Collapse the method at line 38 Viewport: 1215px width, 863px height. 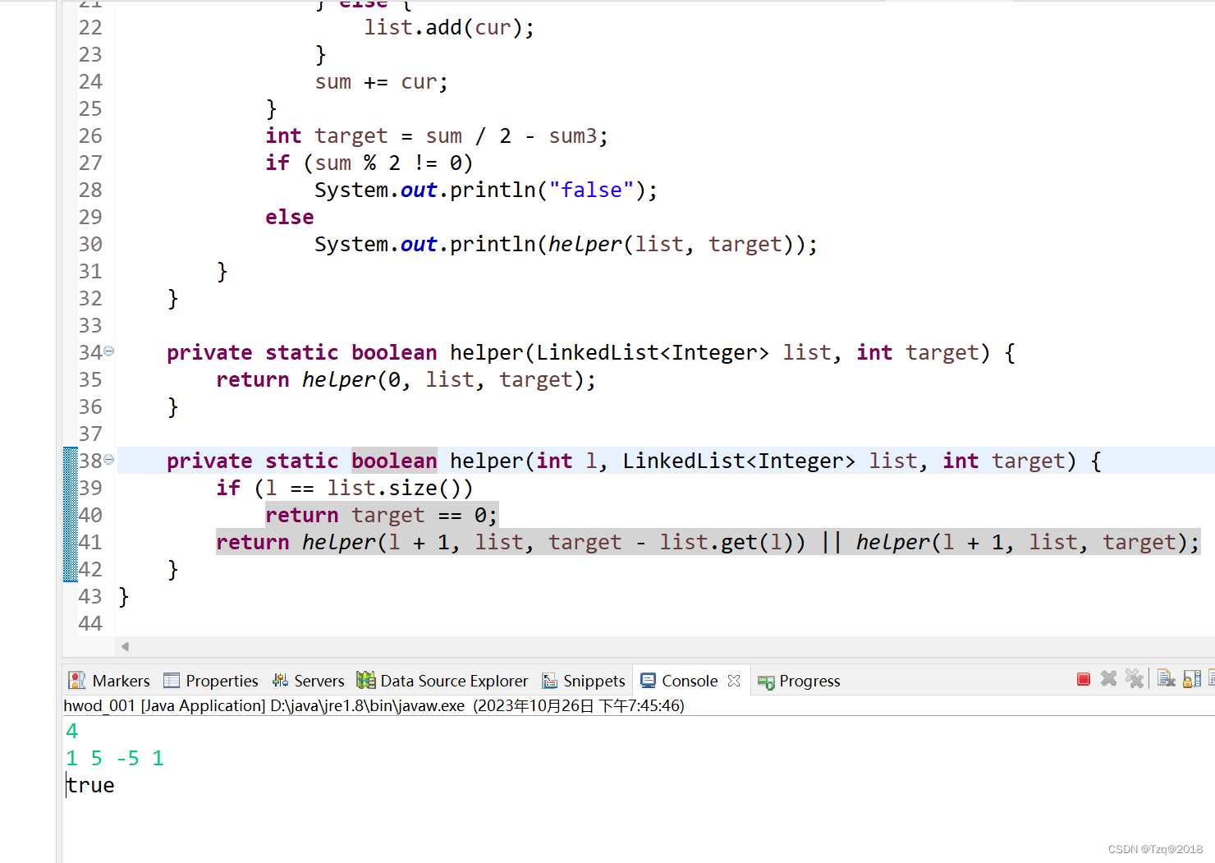click(109, 459)
